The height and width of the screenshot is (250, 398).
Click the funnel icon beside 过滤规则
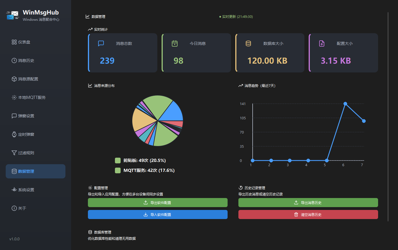coord(14,153)
